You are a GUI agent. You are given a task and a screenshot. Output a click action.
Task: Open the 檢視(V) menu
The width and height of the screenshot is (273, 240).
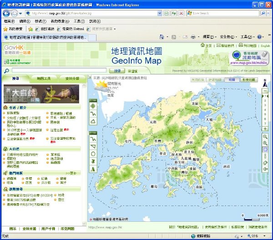coord(40,21)
